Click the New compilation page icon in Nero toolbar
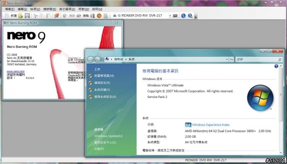The height and width of the screenshot is (164, 287). (7, 16)
